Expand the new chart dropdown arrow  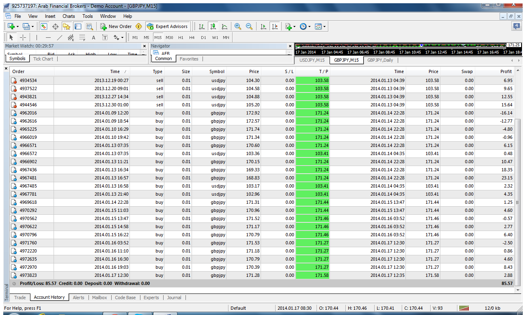coord(17,26)
